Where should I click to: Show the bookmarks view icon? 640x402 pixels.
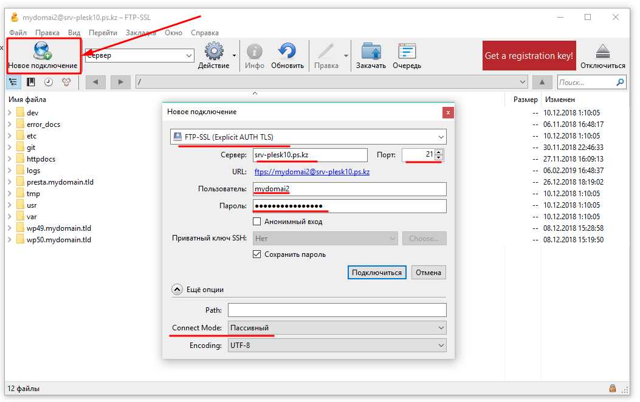click(x=30, y=82)
